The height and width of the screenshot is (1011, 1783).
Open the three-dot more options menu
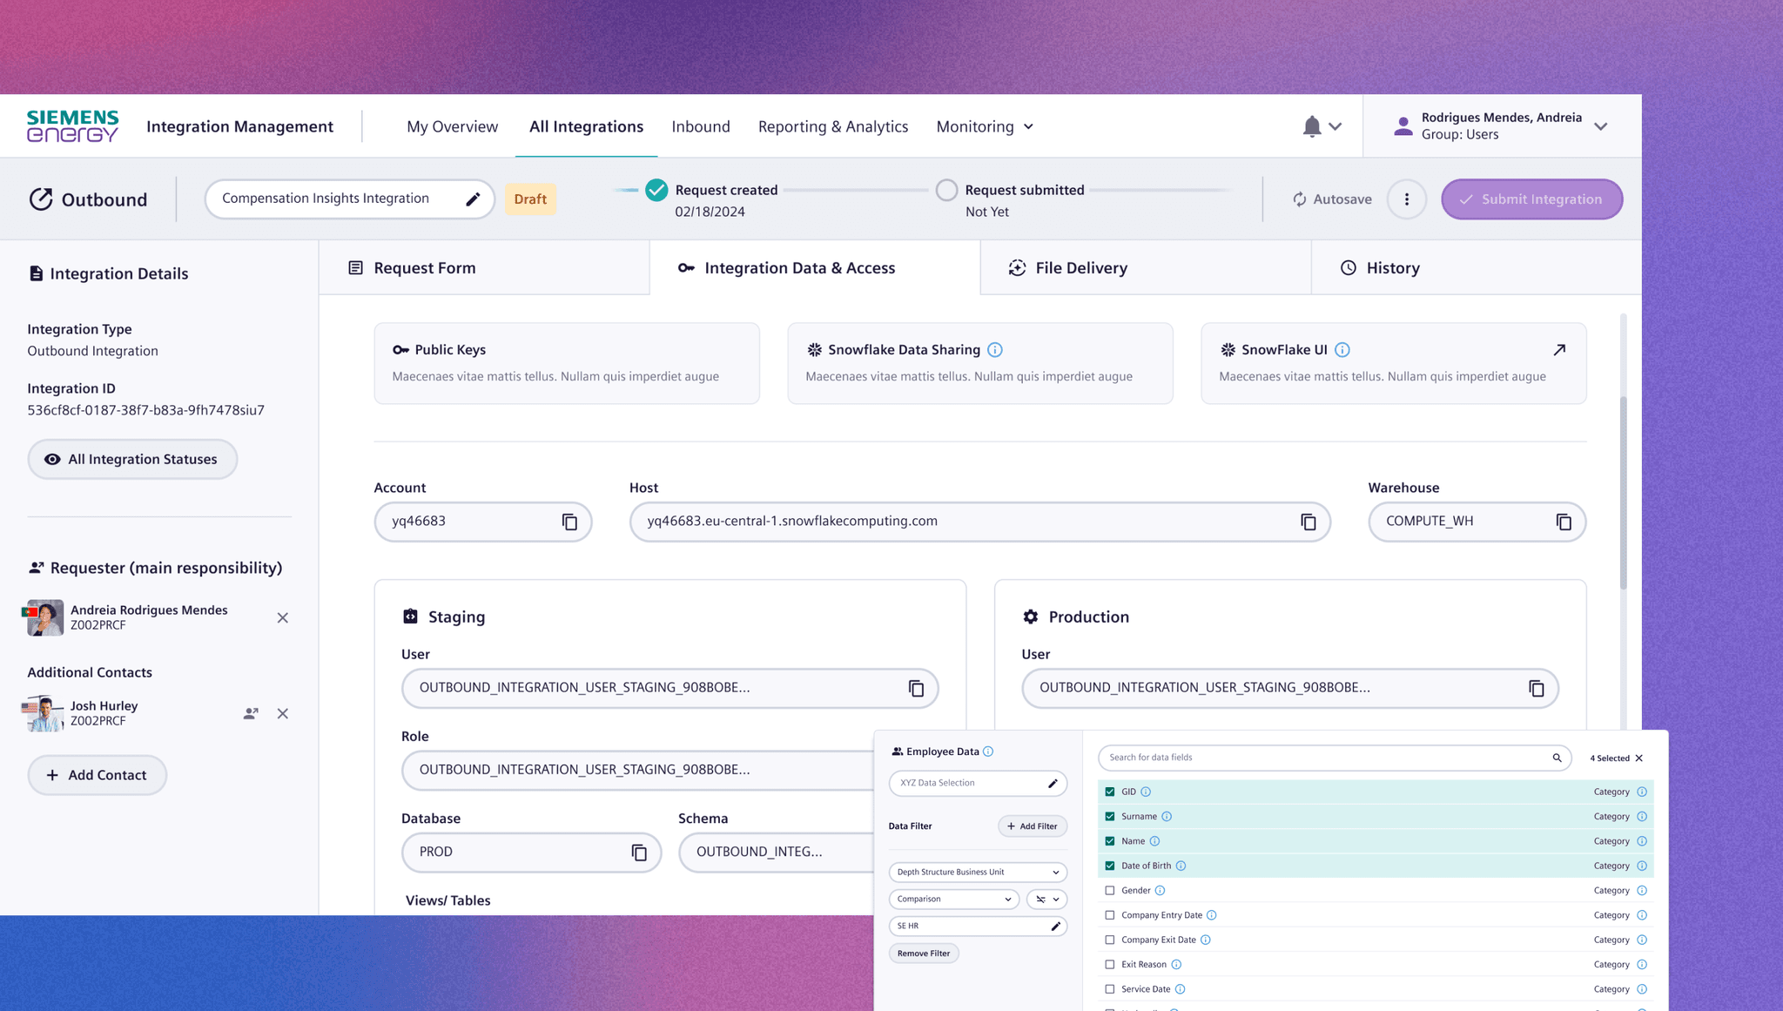1406,199
